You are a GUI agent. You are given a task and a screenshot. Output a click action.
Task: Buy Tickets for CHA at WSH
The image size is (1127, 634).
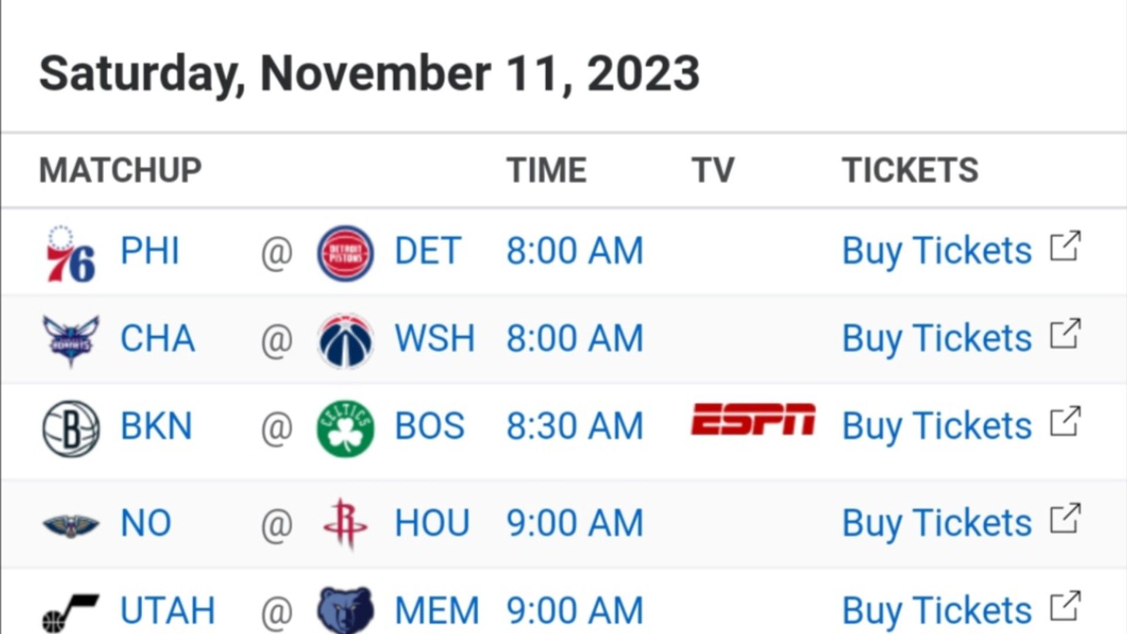[x=961, y=339]
